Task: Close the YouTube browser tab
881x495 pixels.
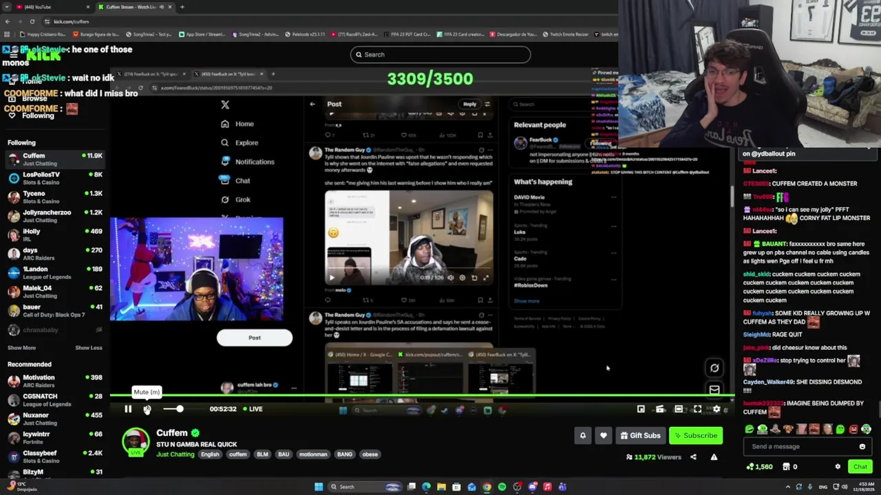Action: [x=87, y=7]
